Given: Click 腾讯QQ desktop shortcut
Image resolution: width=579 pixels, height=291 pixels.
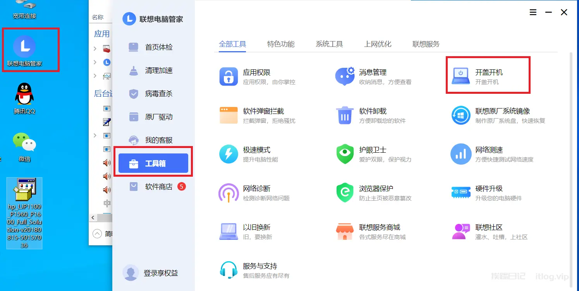Looking at the screenshot, I should coord(24,99).
